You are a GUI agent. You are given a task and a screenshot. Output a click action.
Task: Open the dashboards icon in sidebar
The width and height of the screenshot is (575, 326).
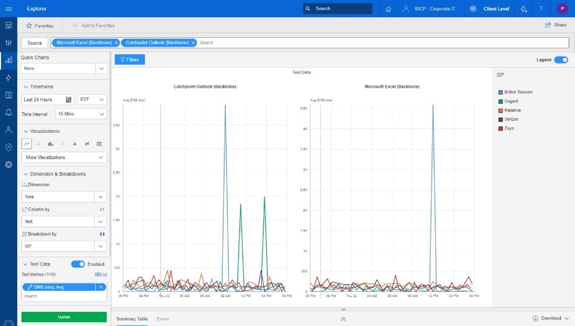click(8, 25)
